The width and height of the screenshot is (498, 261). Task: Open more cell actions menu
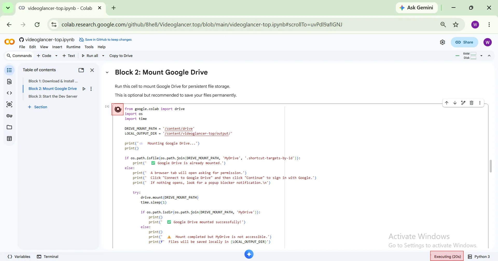[x=480, y=103]
